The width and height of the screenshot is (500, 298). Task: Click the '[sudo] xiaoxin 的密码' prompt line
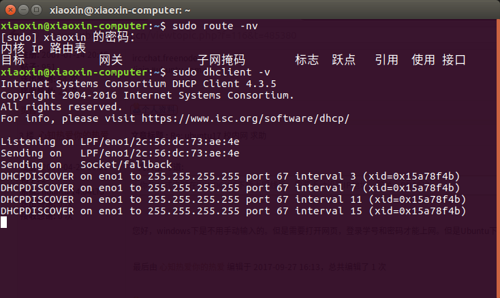(67, 37)
